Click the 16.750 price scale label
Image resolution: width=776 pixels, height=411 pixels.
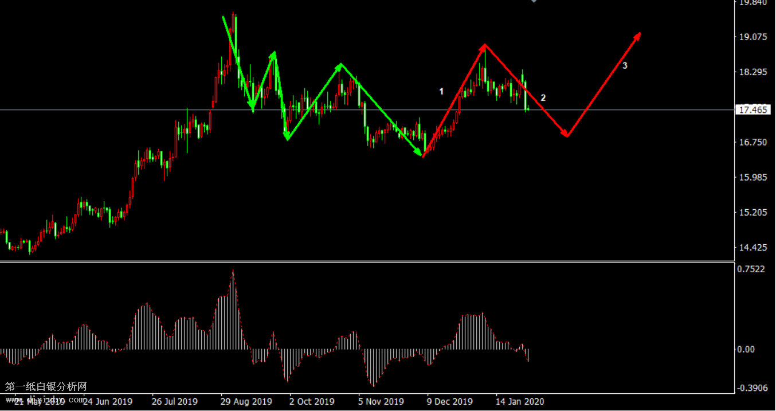[753, 142]
